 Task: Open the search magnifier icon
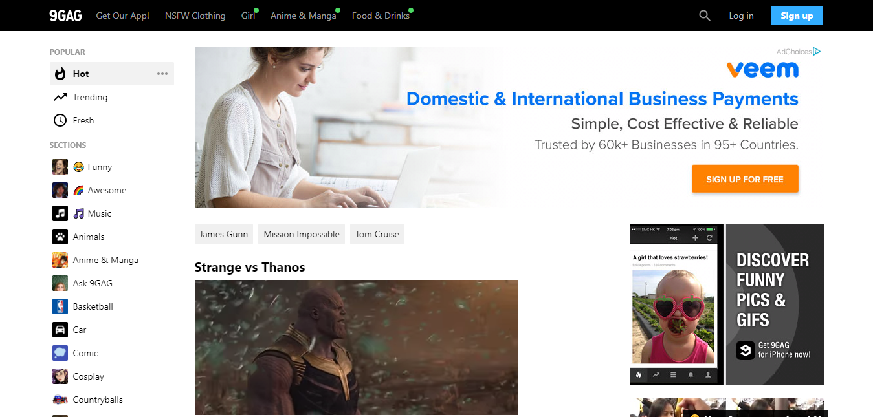(x=705, y=16)
